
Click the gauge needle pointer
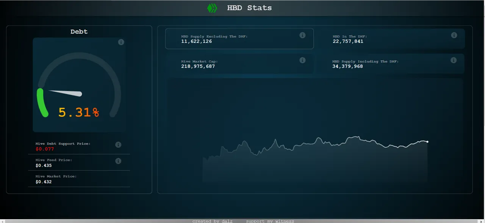point(65,93)
